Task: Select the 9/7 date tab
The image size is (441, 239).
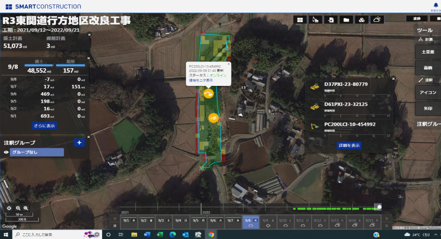Action: (233, 222)
